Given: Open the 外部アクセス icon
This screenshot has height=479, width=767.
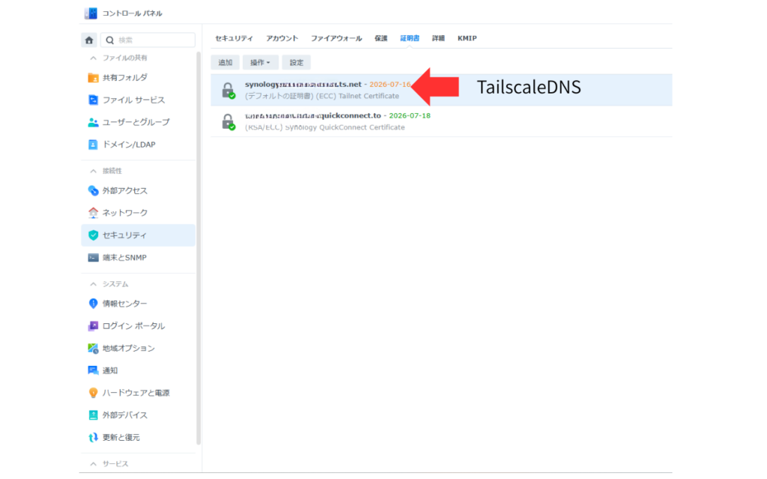Looking at the screenshot, I should 93,191.
